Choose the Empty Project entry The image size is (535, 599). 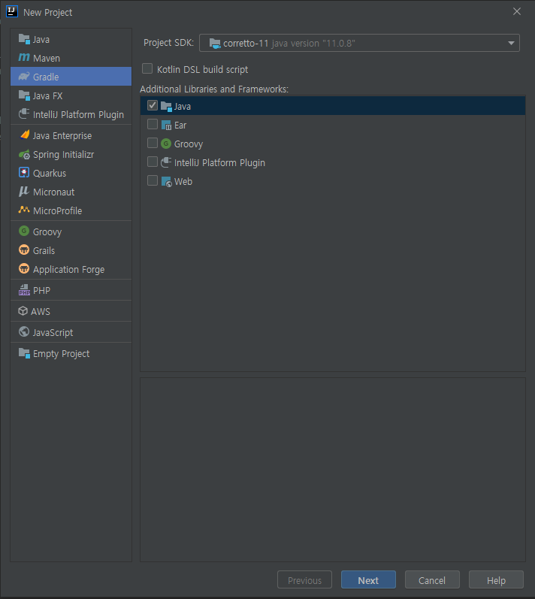(x=71, y=353)
